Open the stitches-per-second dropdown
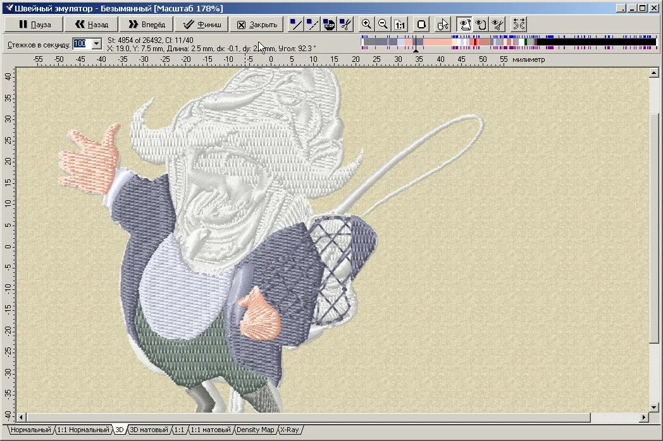This screenshot has width=663, height=441. click(x=97, y=44)
